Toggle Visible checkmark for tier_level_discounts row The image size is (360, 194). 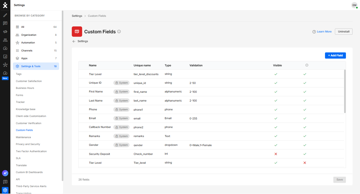276,74
